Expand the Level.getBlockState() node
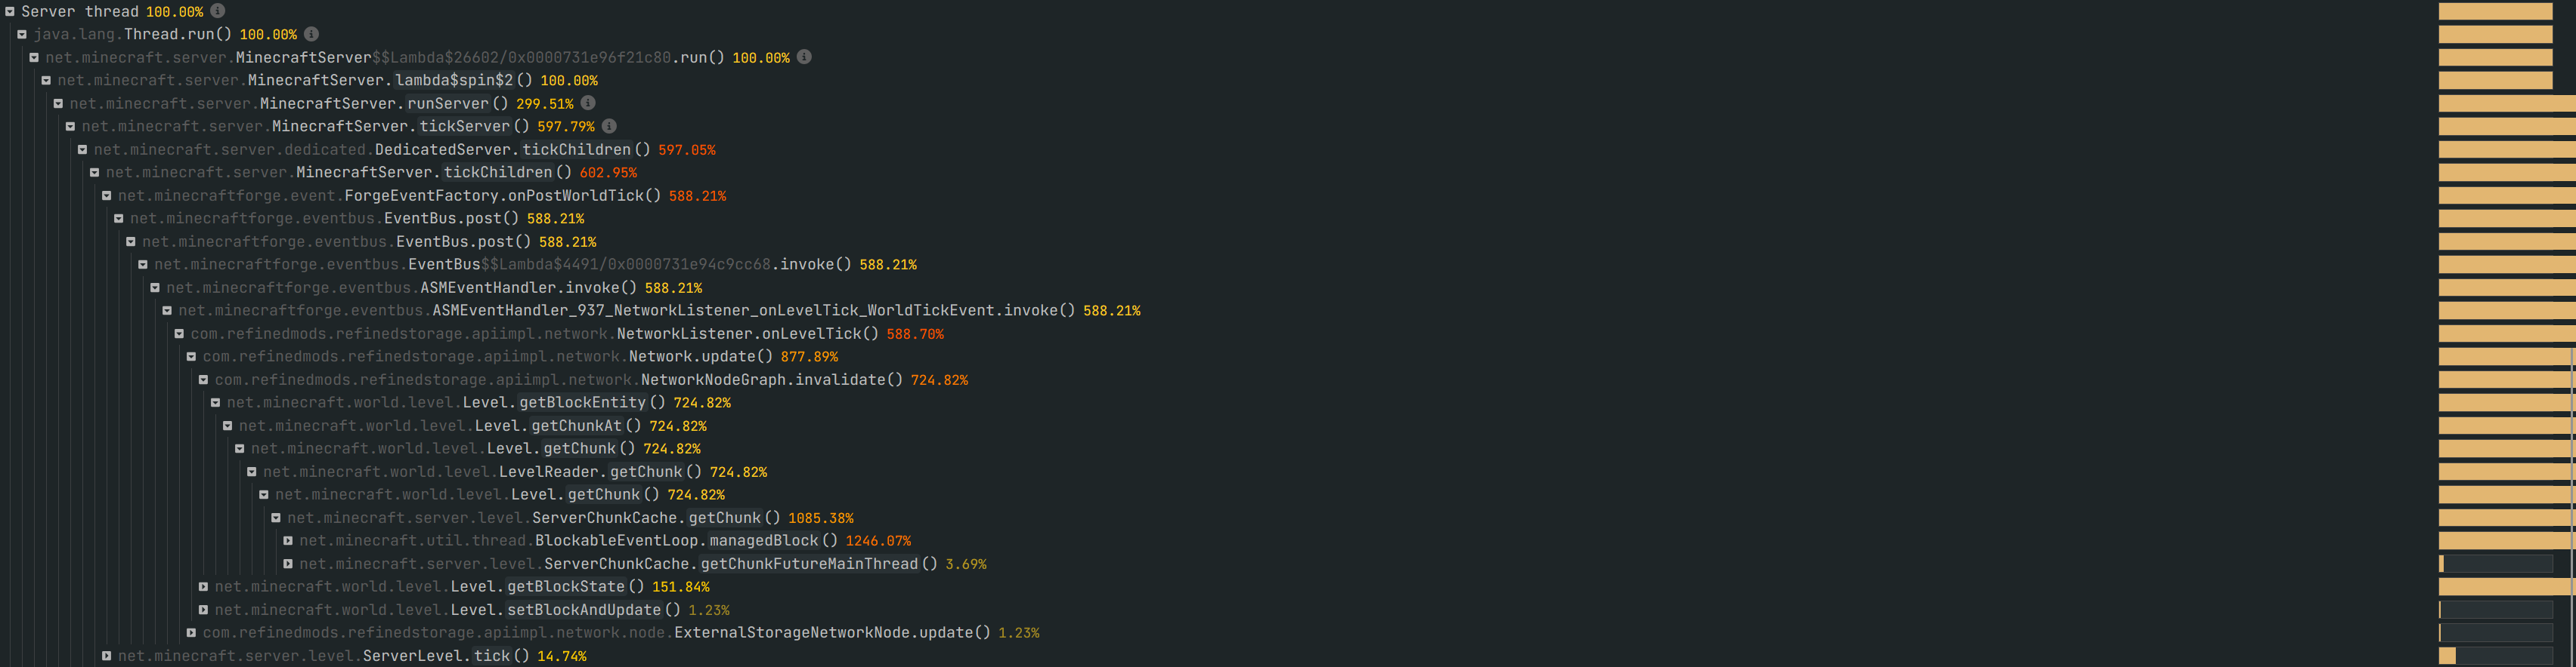2576x667 pixels. [x=203, y=587]
